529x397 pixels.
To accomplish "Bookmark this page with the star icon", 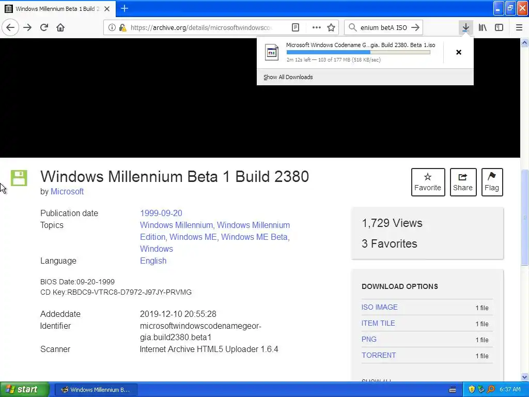I will [x=331, y=28].
